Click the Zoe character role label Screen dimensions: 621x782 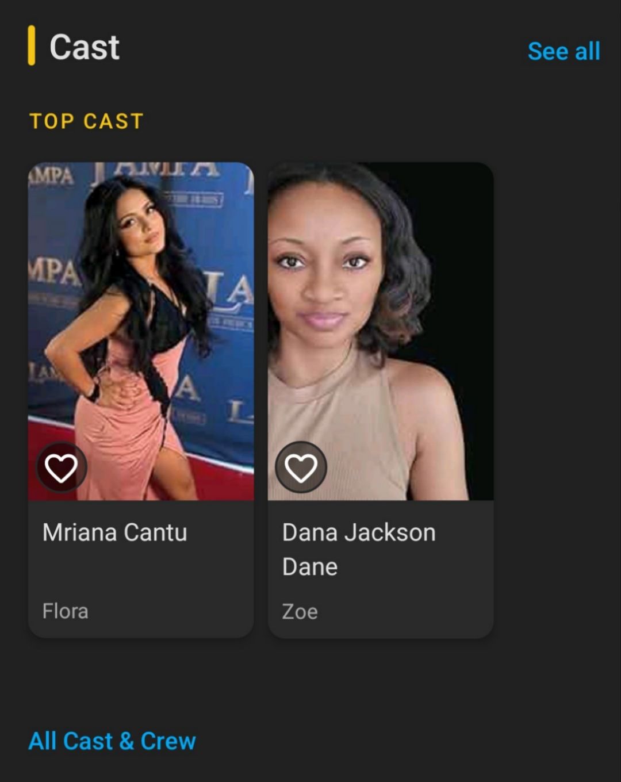300,611
